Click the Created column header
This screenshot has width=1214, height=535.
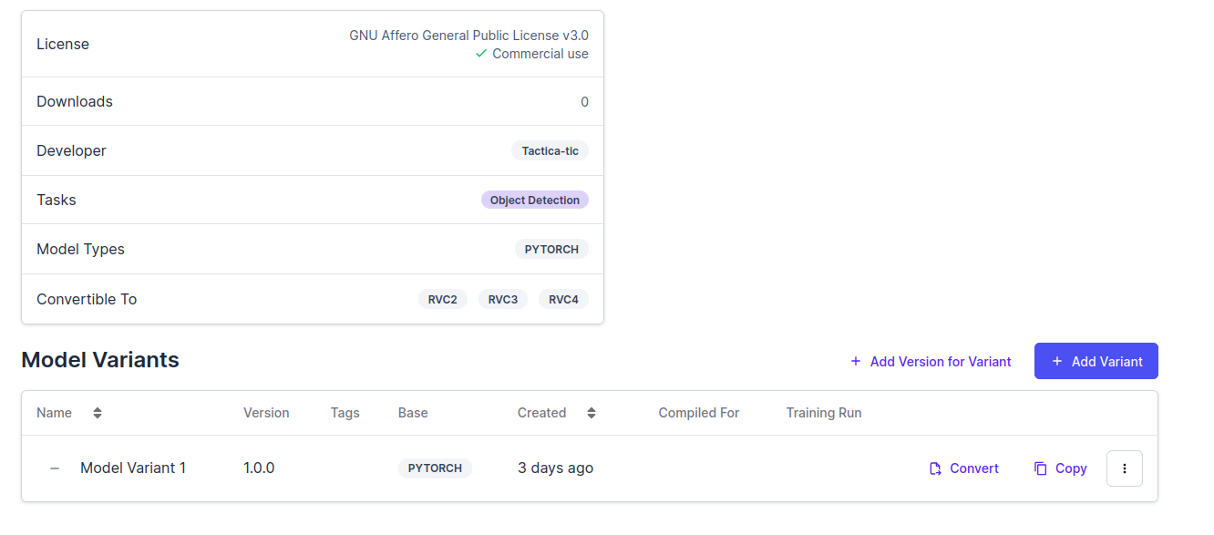coord(541,413)
